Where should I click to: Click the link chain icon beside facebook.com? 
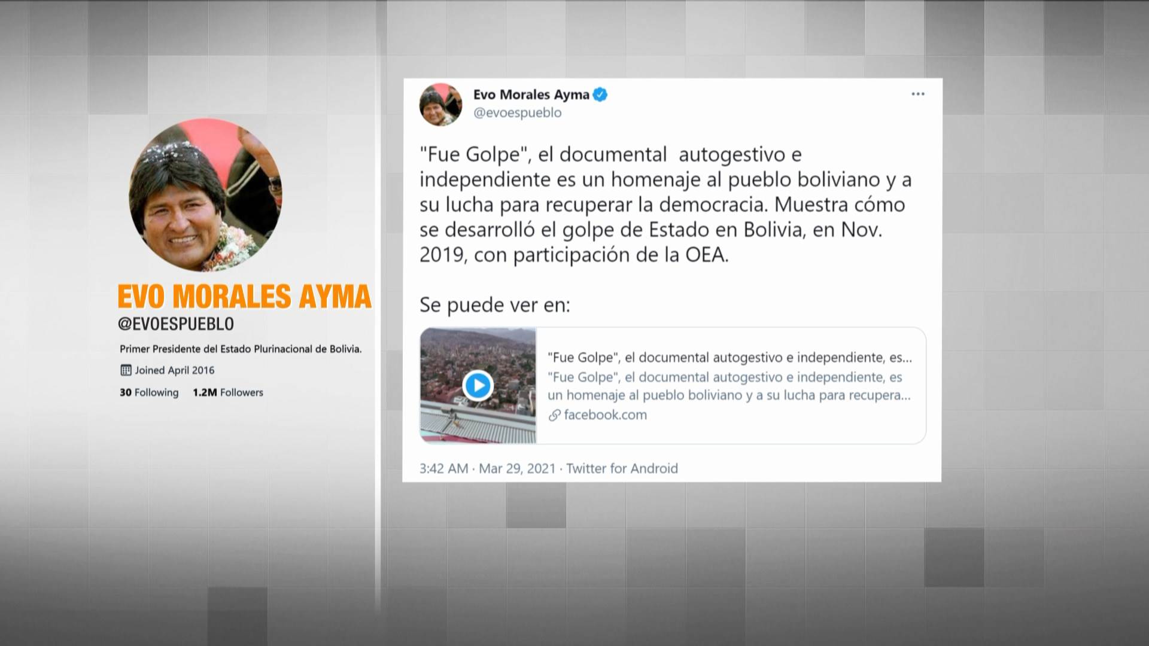point(555,415)
